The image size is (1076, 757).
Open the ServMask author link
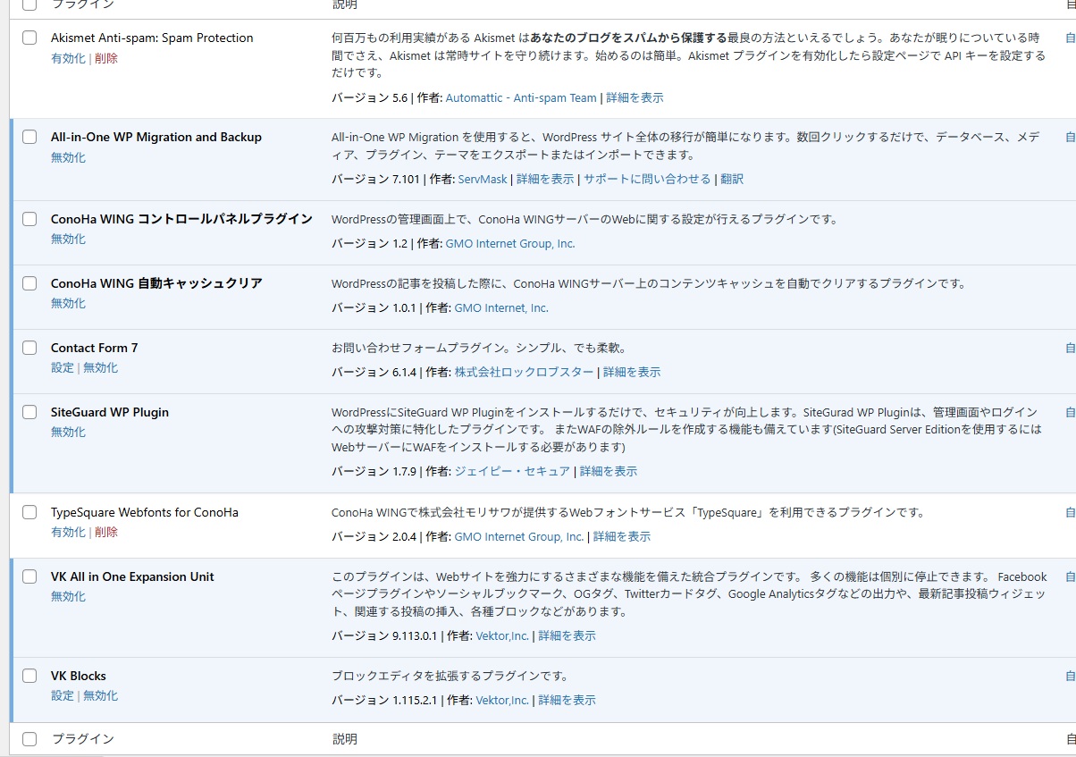(x=482, y=179)
